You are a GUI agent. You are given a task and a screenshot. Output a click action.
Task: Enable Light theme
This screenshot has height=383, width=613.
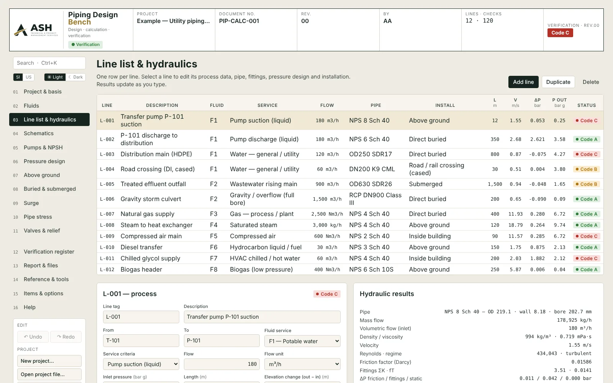pos(55,77)
